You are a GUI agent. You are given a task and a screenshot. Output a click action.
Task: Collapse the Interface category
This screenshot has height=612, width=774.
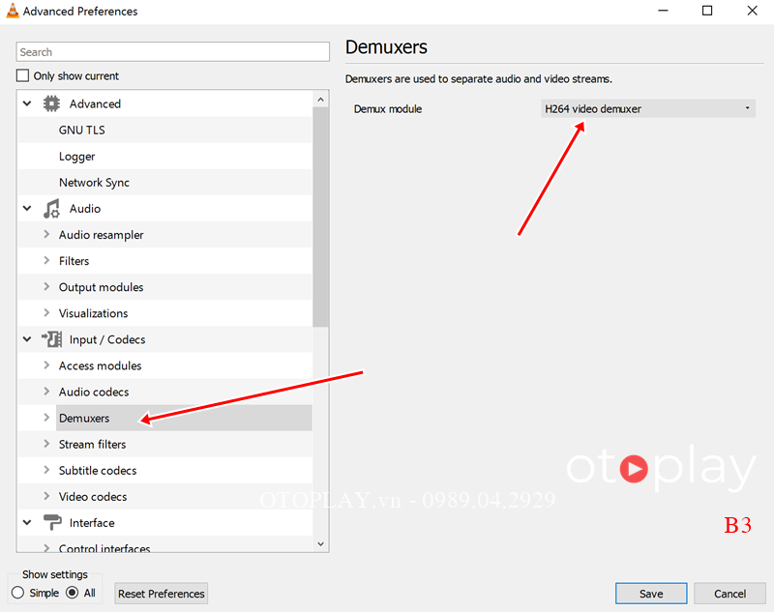point(27,522)
